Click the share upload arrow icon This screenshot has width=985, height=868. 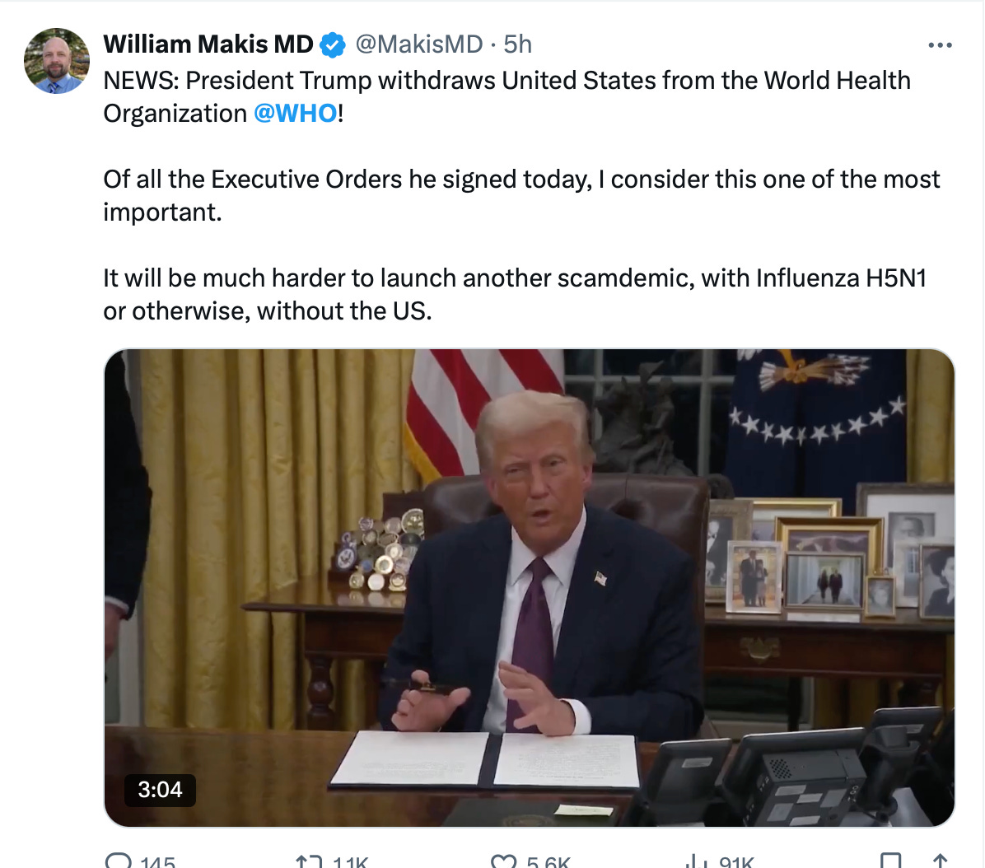tap(940, 861)
